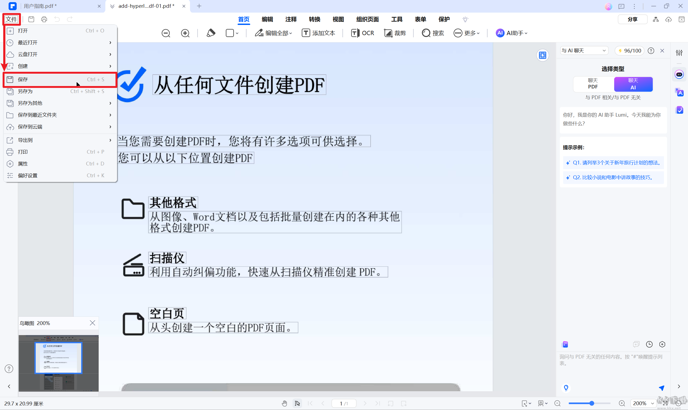688x410 pixels.
Task: Click the Q1 new year travel prompt suggestion
Action: click(613, 162)
